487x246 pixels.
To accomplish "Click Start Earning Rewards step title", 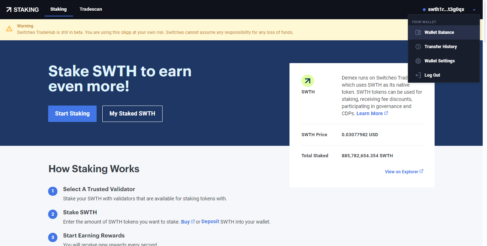I will point(94,236).
